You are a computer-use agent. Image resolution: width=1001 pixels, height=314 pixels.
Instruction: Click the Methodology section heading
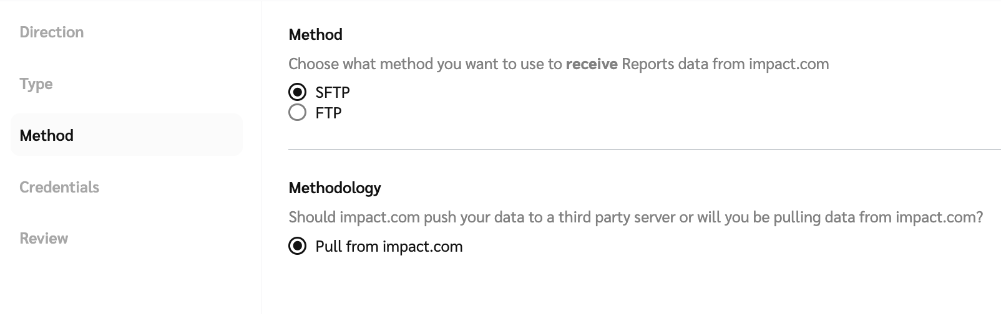click(x=334, y=188)
